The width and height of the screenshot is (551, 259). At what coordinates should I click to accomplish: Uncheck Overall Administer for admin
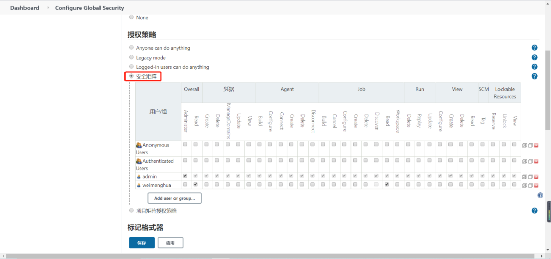(x=185, y=176)
